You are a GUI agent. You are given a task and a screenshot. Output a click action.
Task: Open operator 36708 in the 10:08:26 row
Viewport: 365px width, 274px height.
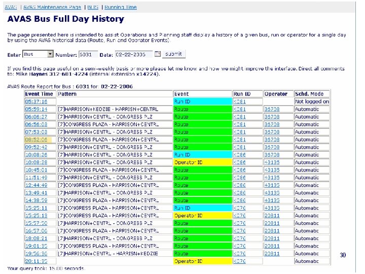272,155
